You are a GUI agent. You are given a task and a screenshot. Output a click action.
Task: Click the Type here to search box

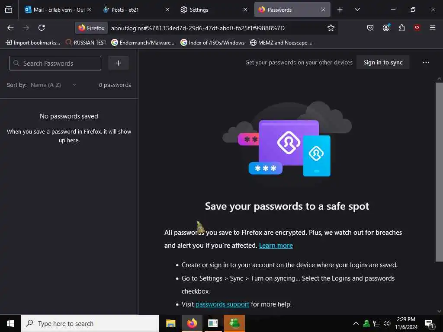[90, 323]
